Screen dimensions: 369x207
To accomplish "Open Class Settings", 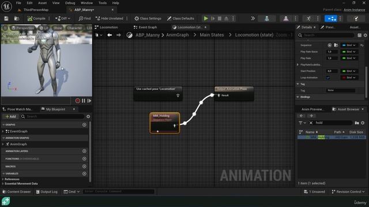I will tap(148, 18).
